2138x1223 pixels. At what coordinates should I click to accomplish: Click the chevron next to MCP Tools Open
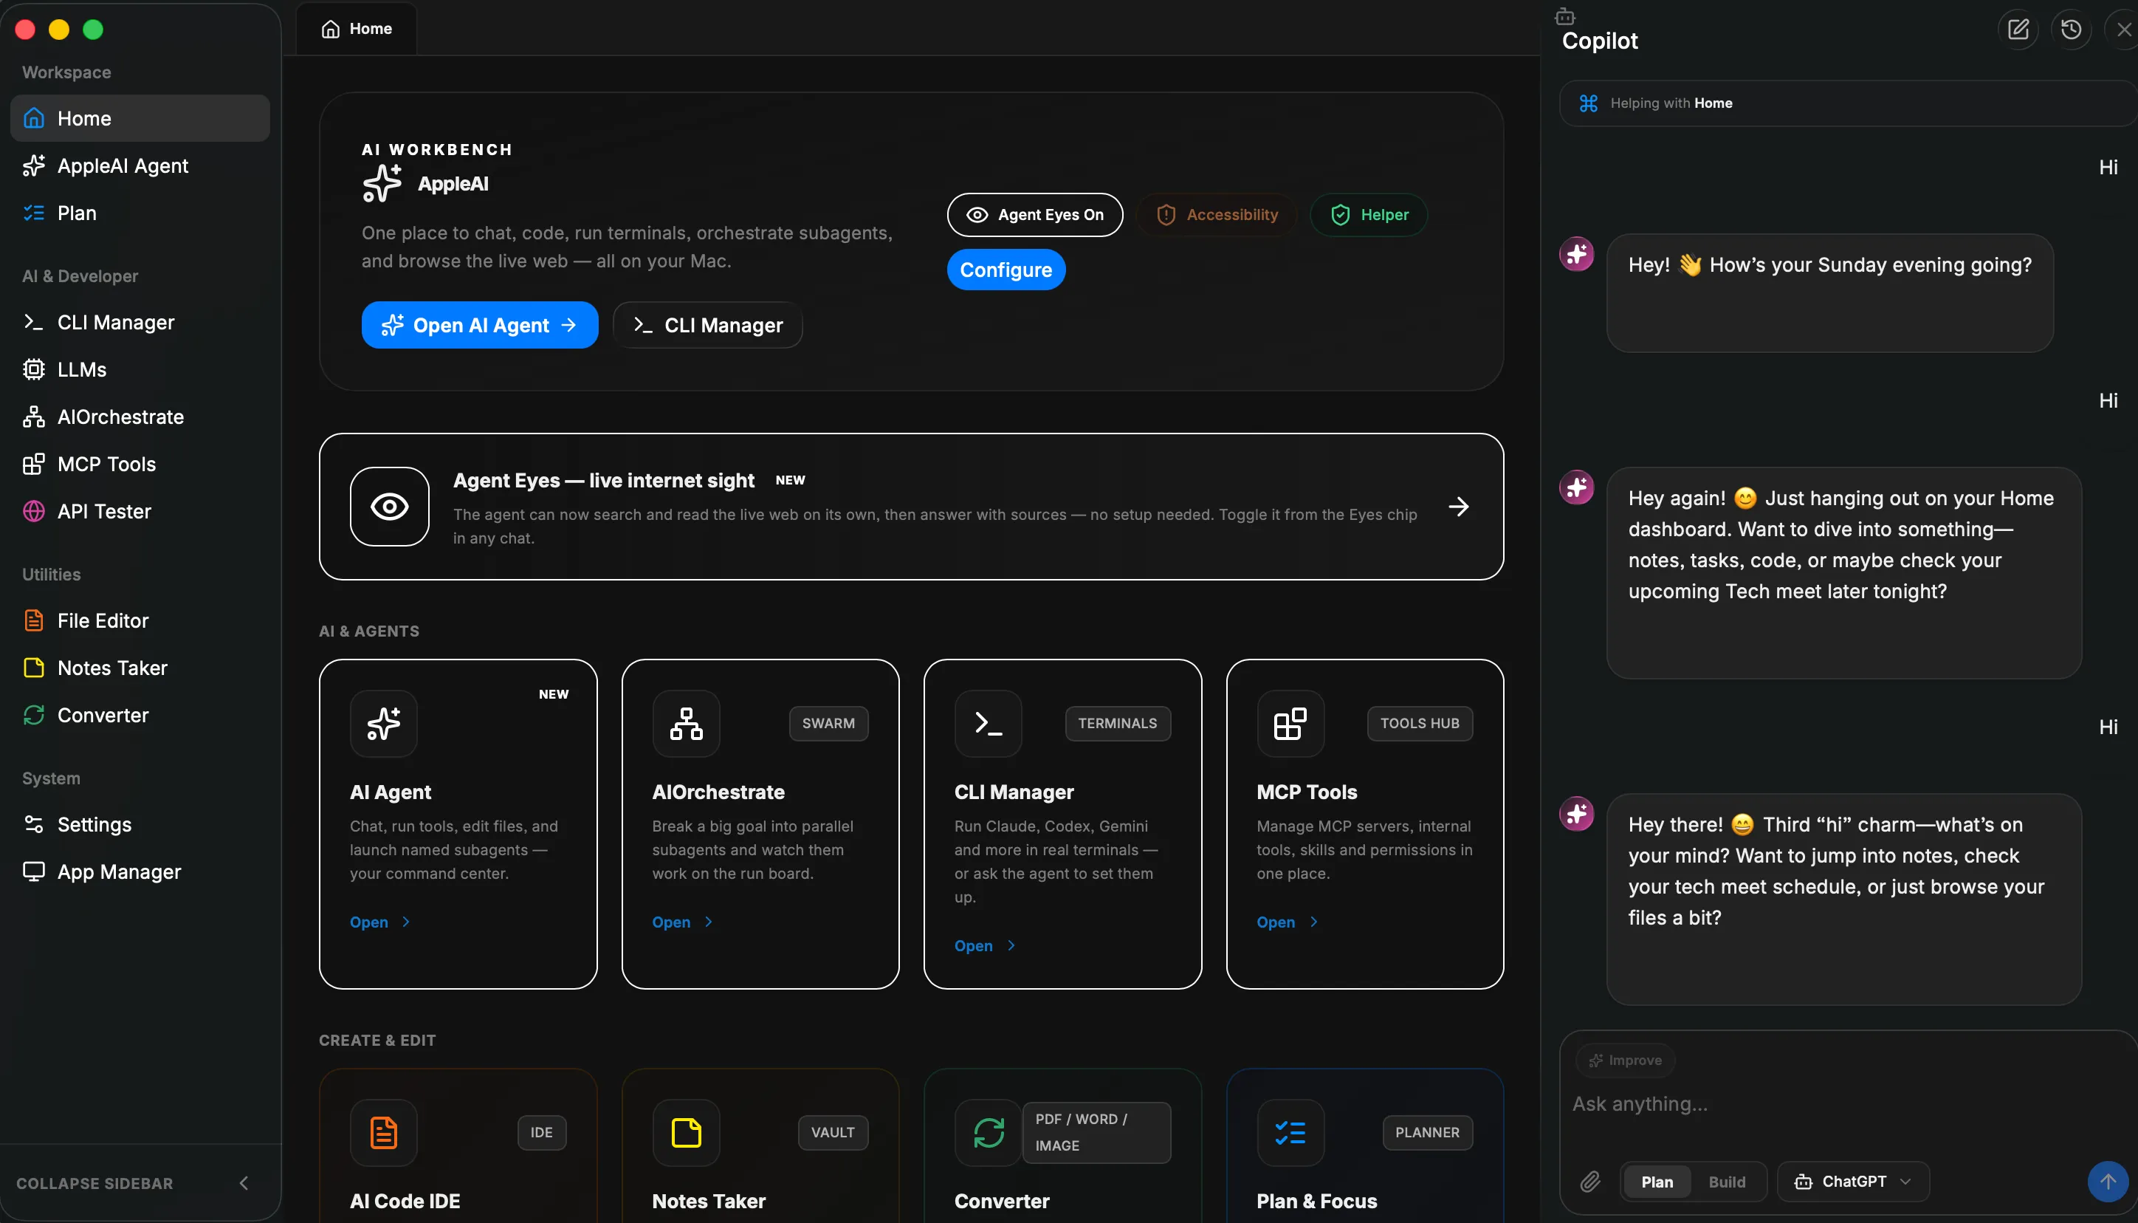coord(1313,922)
